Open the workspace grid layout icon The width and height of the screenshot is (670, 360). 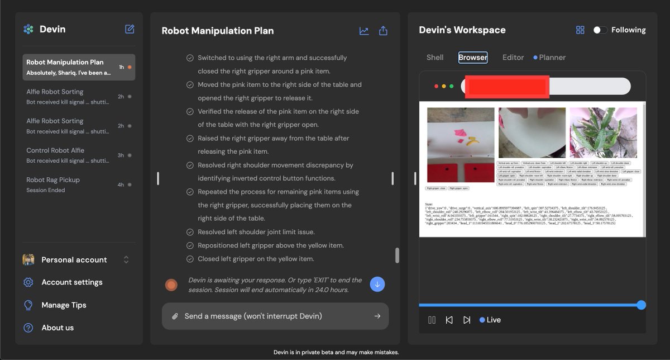tap(580, 30)
